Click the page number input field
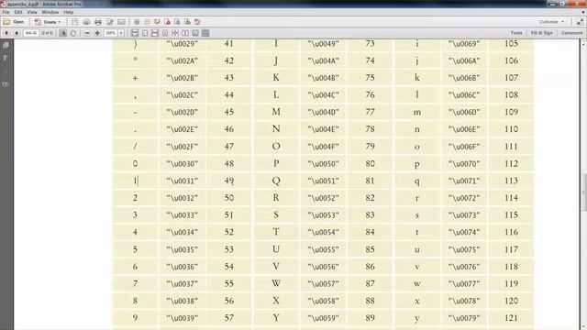 (x=30, y=33)
